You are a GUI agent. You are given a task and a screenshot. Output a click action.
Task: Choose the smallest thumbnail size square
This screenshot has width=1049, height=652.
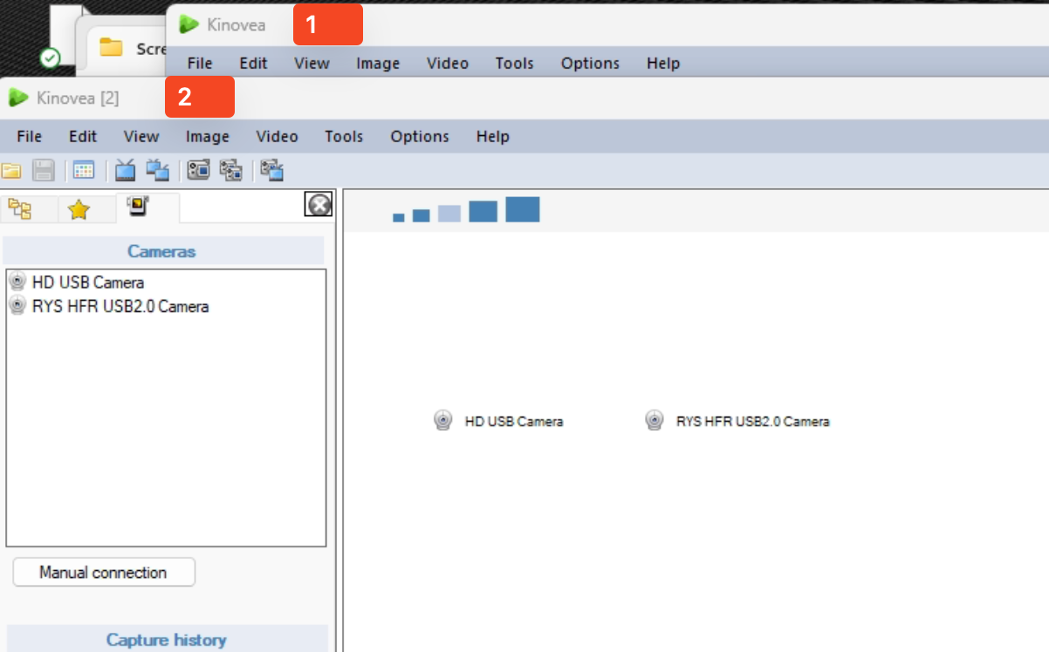pyautogui.click(x=399, y=217)
